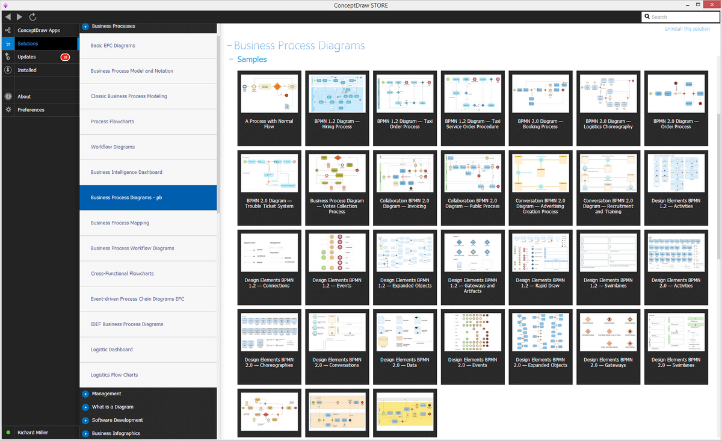Screen dimensions: 722x441
Task: Select Basic EPC Diagrams solution
Action: point(148,46)
